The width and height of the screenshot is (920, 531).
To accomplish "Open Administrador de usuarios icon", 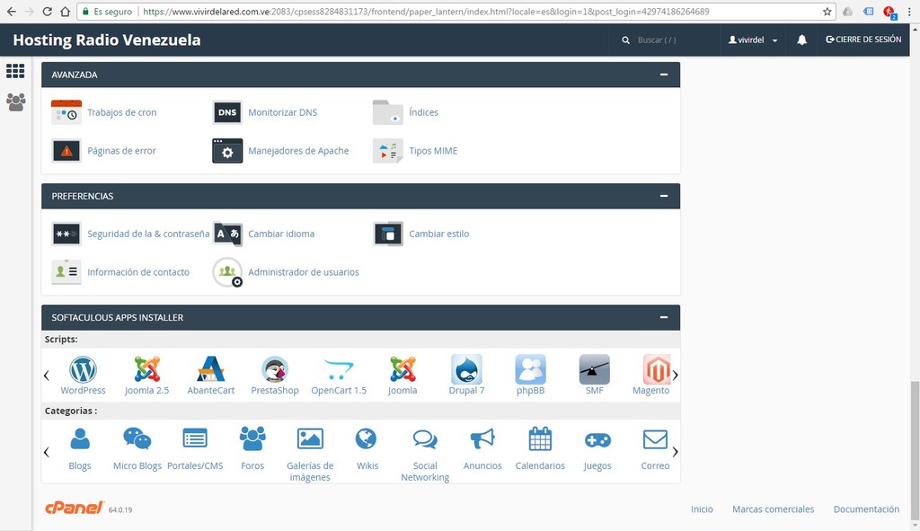I will pos(227,272).
